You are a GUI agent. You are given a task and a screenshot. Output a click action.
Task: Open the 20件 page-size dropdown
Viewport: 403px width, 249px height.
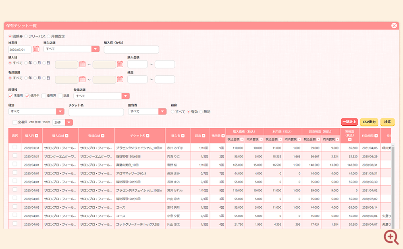[63, 122]
